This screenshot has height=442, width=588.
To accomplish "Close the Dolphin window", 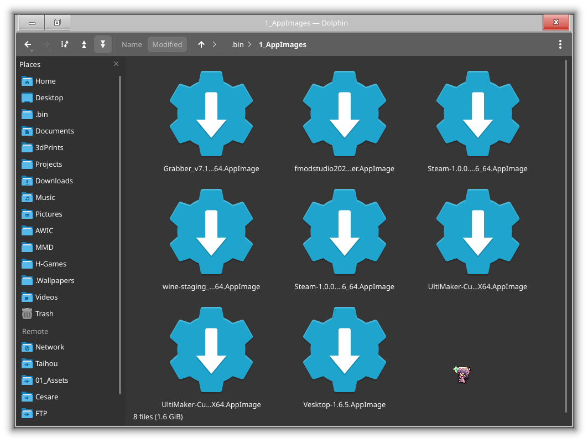I will click(556, 23).
